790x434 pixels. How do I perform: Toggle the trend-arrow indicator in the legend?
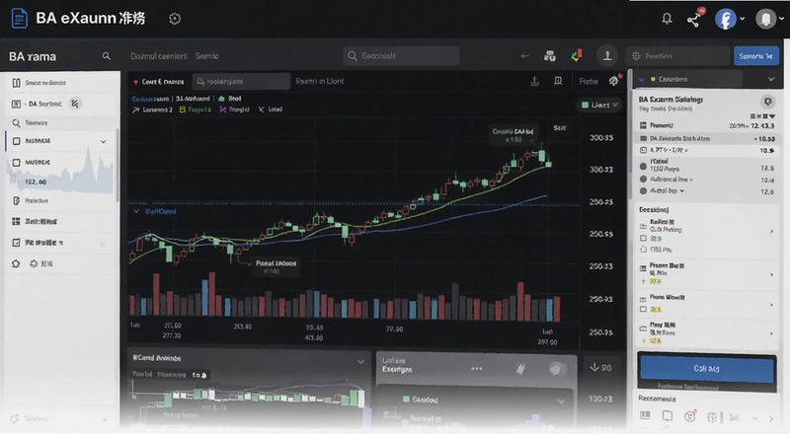(153, 109)
